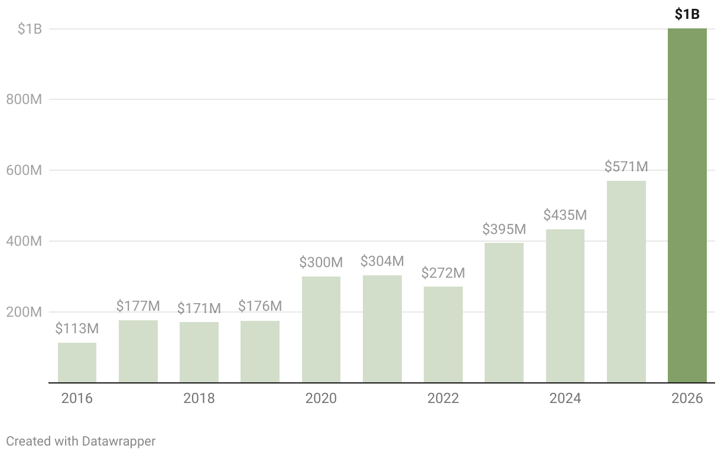721x455 pixels.
Task: Click the Created with Datawrapper link
Action: 81,441
